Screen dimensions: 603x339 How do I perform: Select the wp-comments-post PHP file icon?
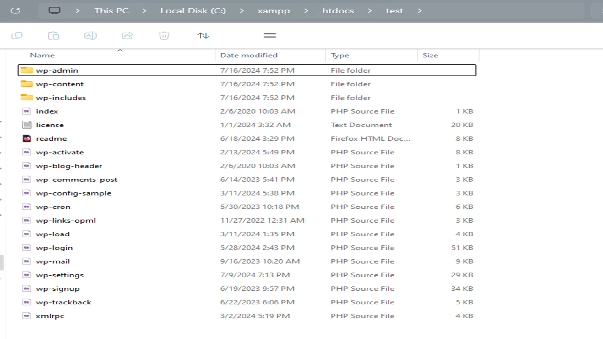tap(27, 180)
